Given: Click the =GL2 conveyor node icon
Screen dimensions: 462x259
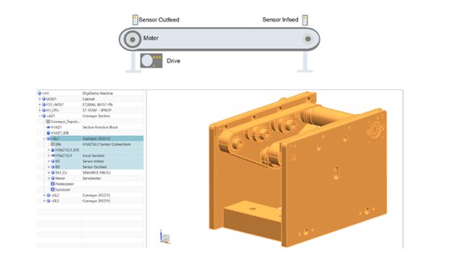Looking at the screenshot, I should point(48,195).
